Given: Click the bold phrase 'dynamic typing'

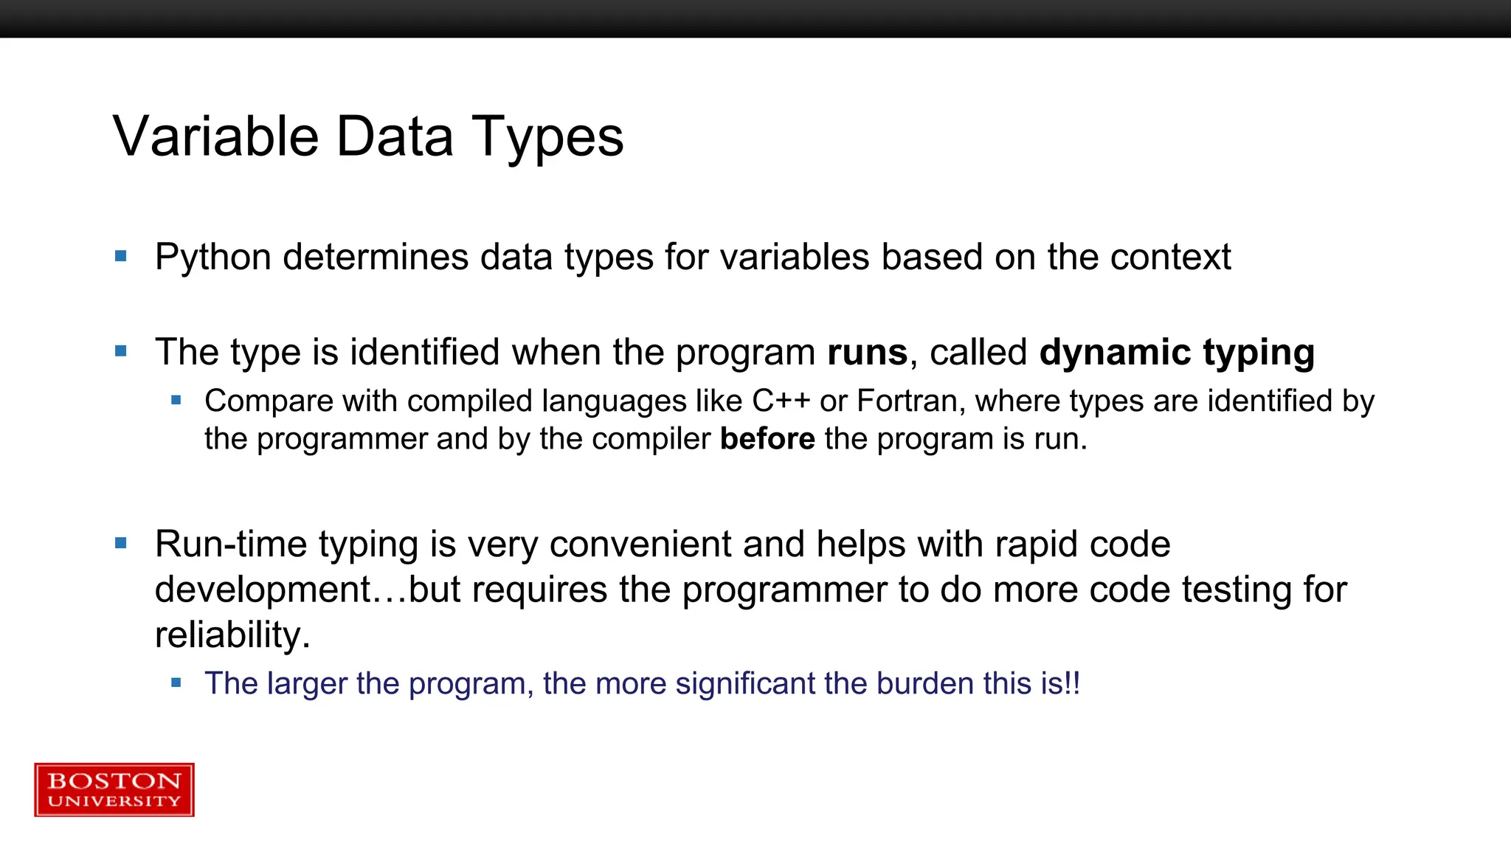Looking at the screenshot, I should point(1177,352).
